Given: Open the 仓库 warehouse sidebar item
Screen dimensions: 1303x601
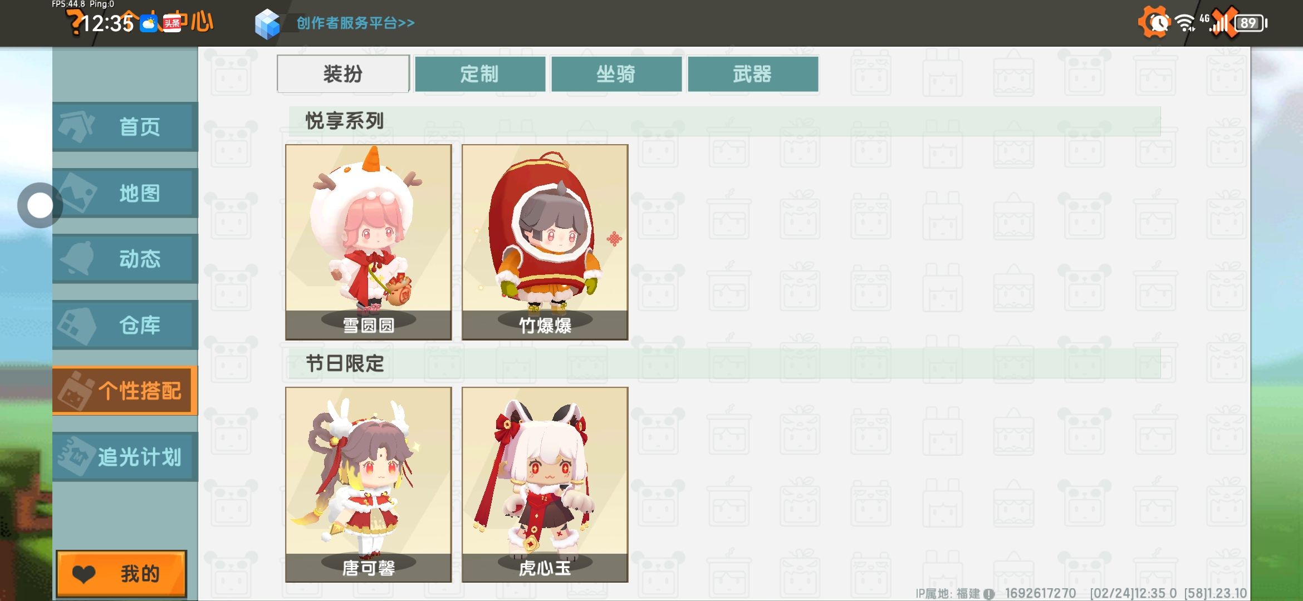Looking at the screenshot, I should (x=125, y=325).
